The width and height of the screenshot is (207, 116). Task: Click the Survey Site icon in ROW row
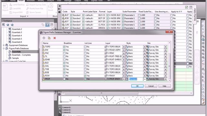coord(147,76)
